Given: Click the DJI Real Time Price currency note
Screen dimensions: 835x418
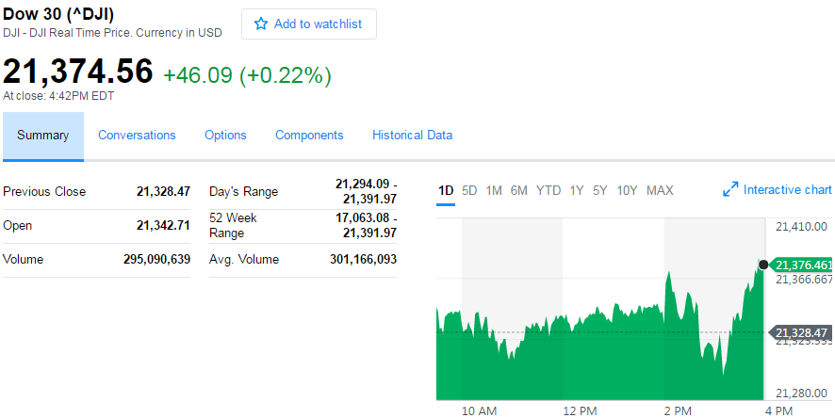Looking at the screenshot, I should click(x=112, y=33).
